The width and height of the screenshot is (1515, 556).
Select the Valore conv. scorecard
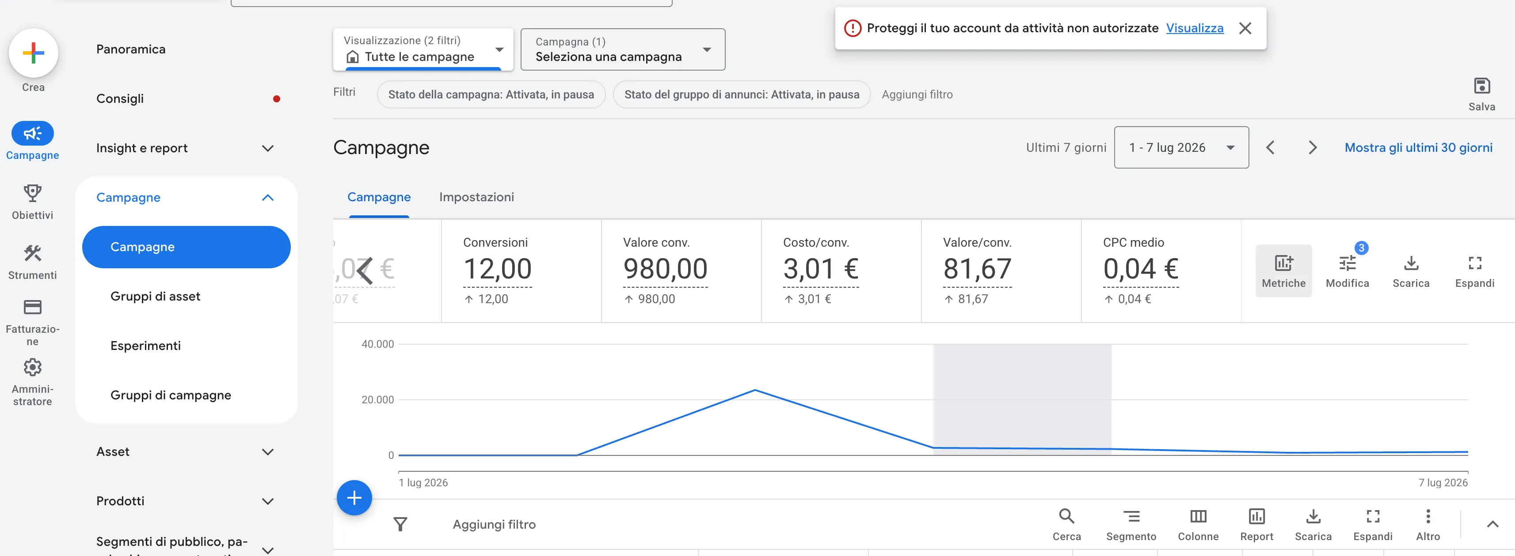[x=681, y=270]
